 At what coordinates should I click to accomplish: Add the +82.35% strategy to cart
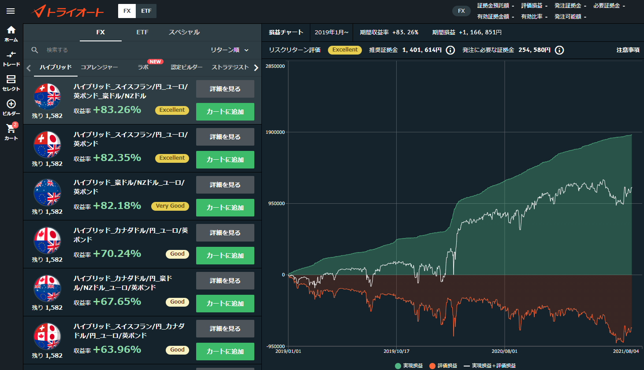coord(225,160)
